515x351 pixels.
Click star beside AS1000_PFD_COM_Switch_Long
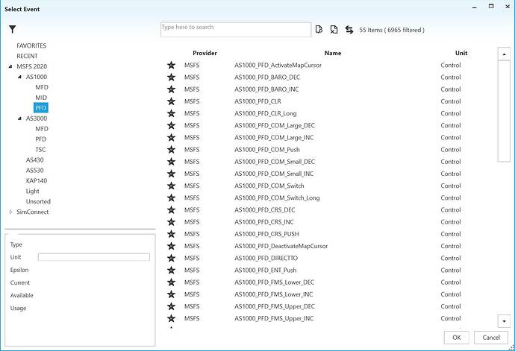coord(171,197)
